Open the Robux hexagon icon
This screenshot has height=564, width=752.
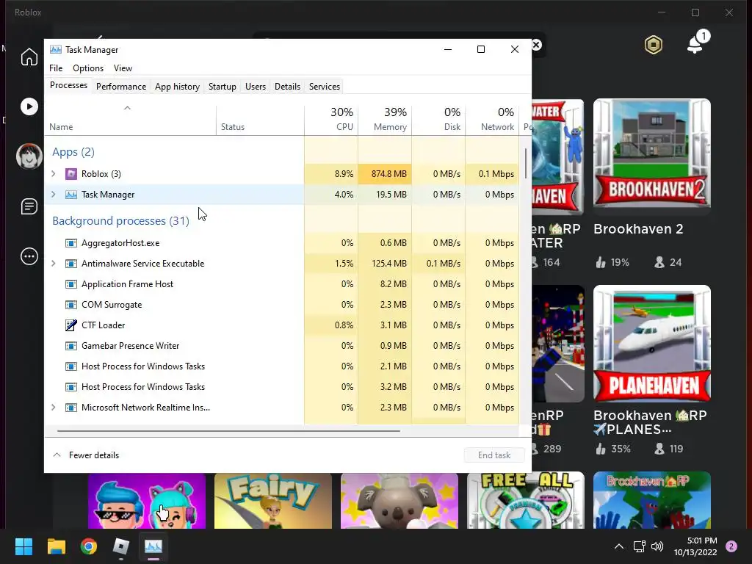[653, 45]
